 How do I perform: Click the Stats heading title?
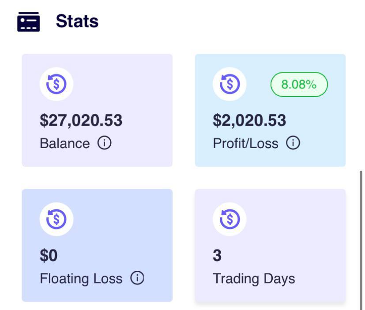point(77,21)
